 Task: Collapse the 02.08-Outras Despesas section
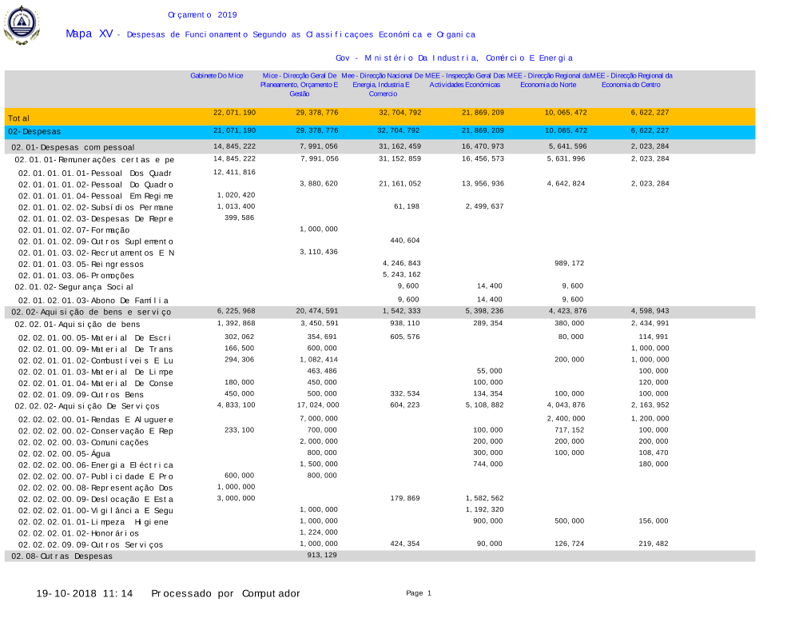coord(60,556)
